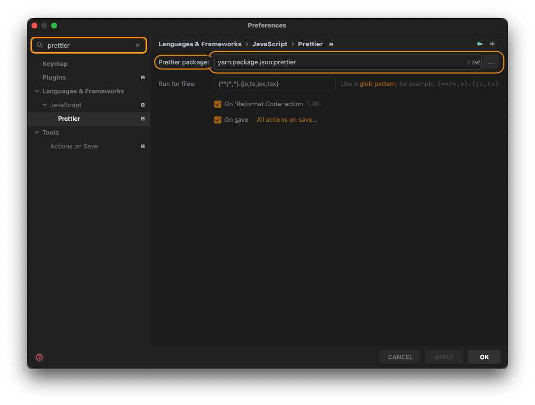Click the CANCEL button
Image resolution: width=535 pixels, height=405 pixels.
(x=400, y=357)
